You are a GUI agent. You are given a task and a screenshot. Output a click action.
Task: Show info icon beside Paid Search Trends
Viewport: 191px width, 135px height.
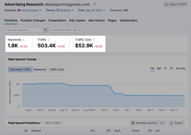pos(38,59)
